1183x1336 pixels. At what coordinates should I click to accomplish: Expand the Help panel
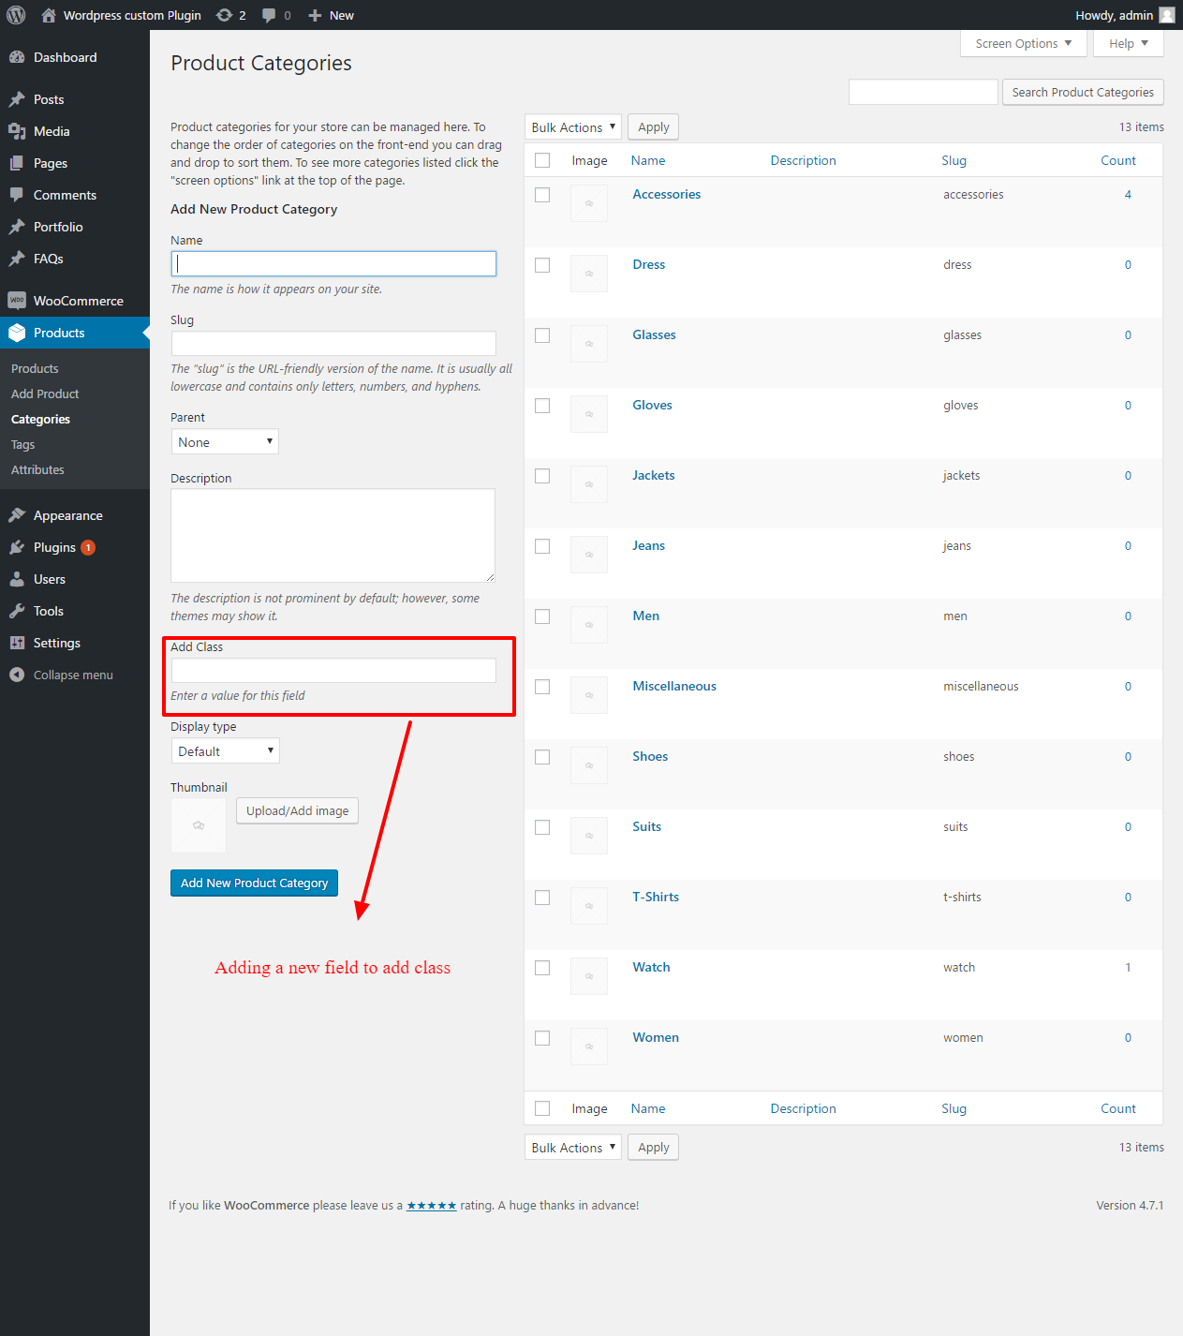pos(1129,43)
